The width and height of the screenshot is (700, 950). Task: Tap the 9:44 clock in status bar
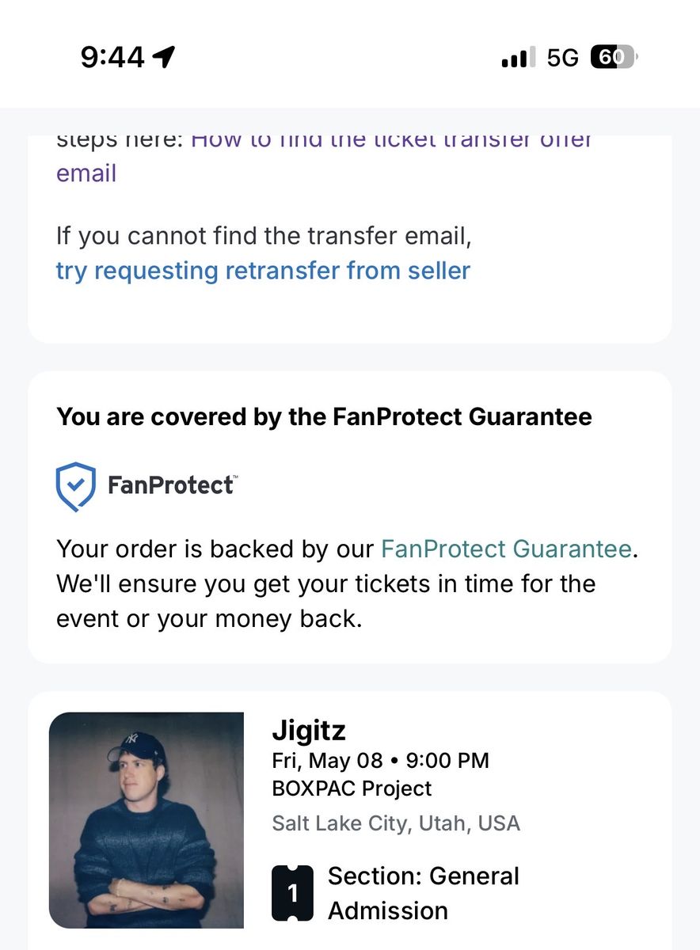[112, 57]
